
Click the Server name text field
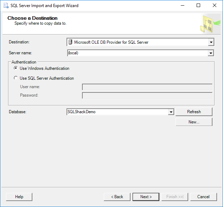coord(138,53)
